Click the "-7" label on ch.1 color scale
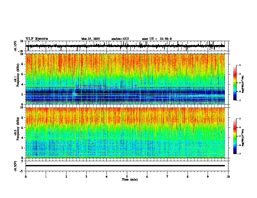This screenshot has width=257, height=198. (x=239, y=100)
